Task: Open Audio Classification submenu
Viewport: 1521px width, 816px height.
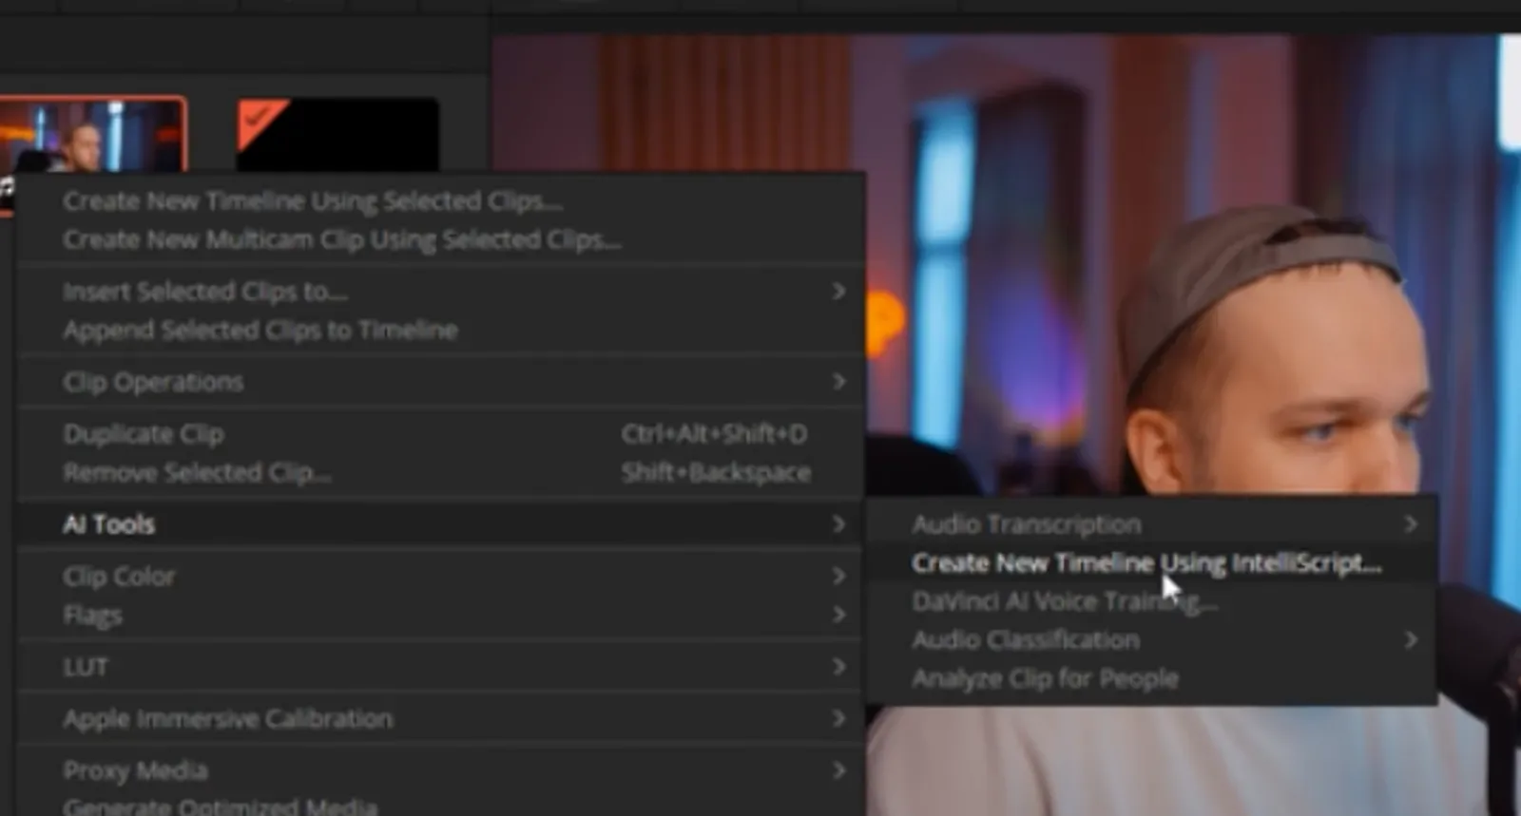Action: [1151, 640]
